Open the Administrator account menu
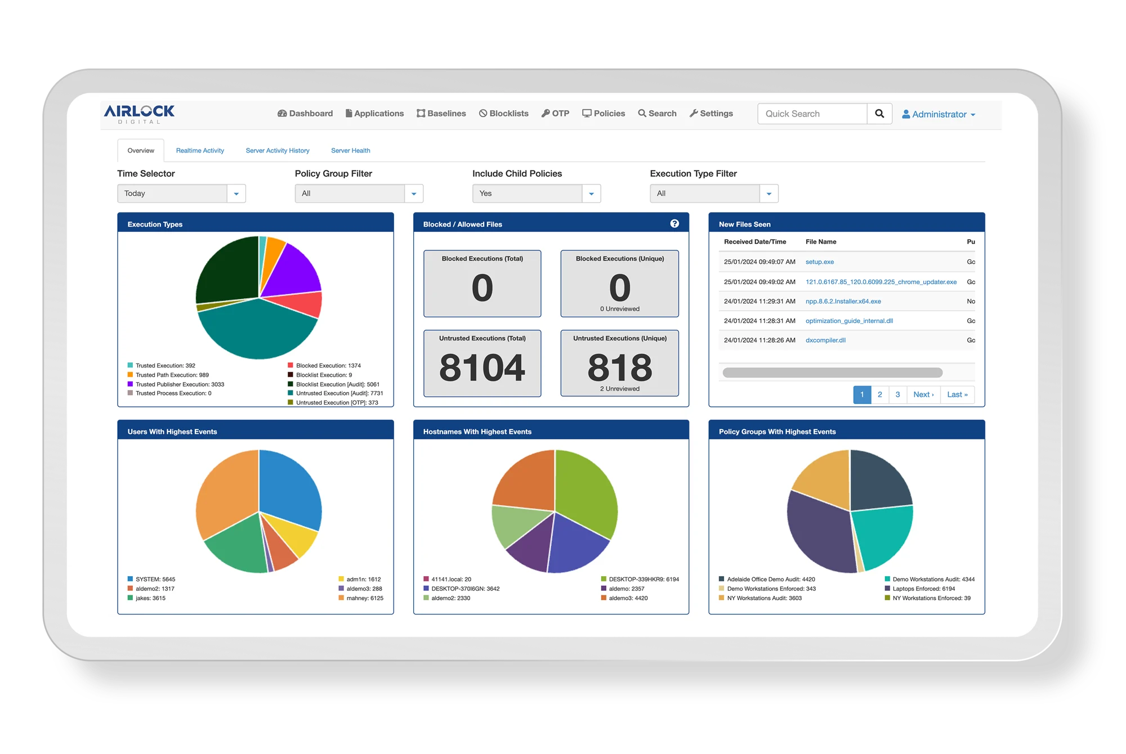Viewport: 1126px width, 754px height. coord(939,114)
